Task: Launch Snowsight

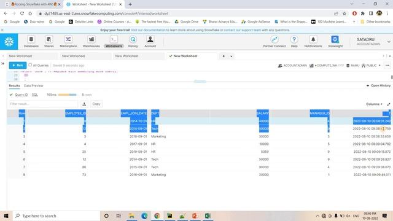Action: [335, 42]
